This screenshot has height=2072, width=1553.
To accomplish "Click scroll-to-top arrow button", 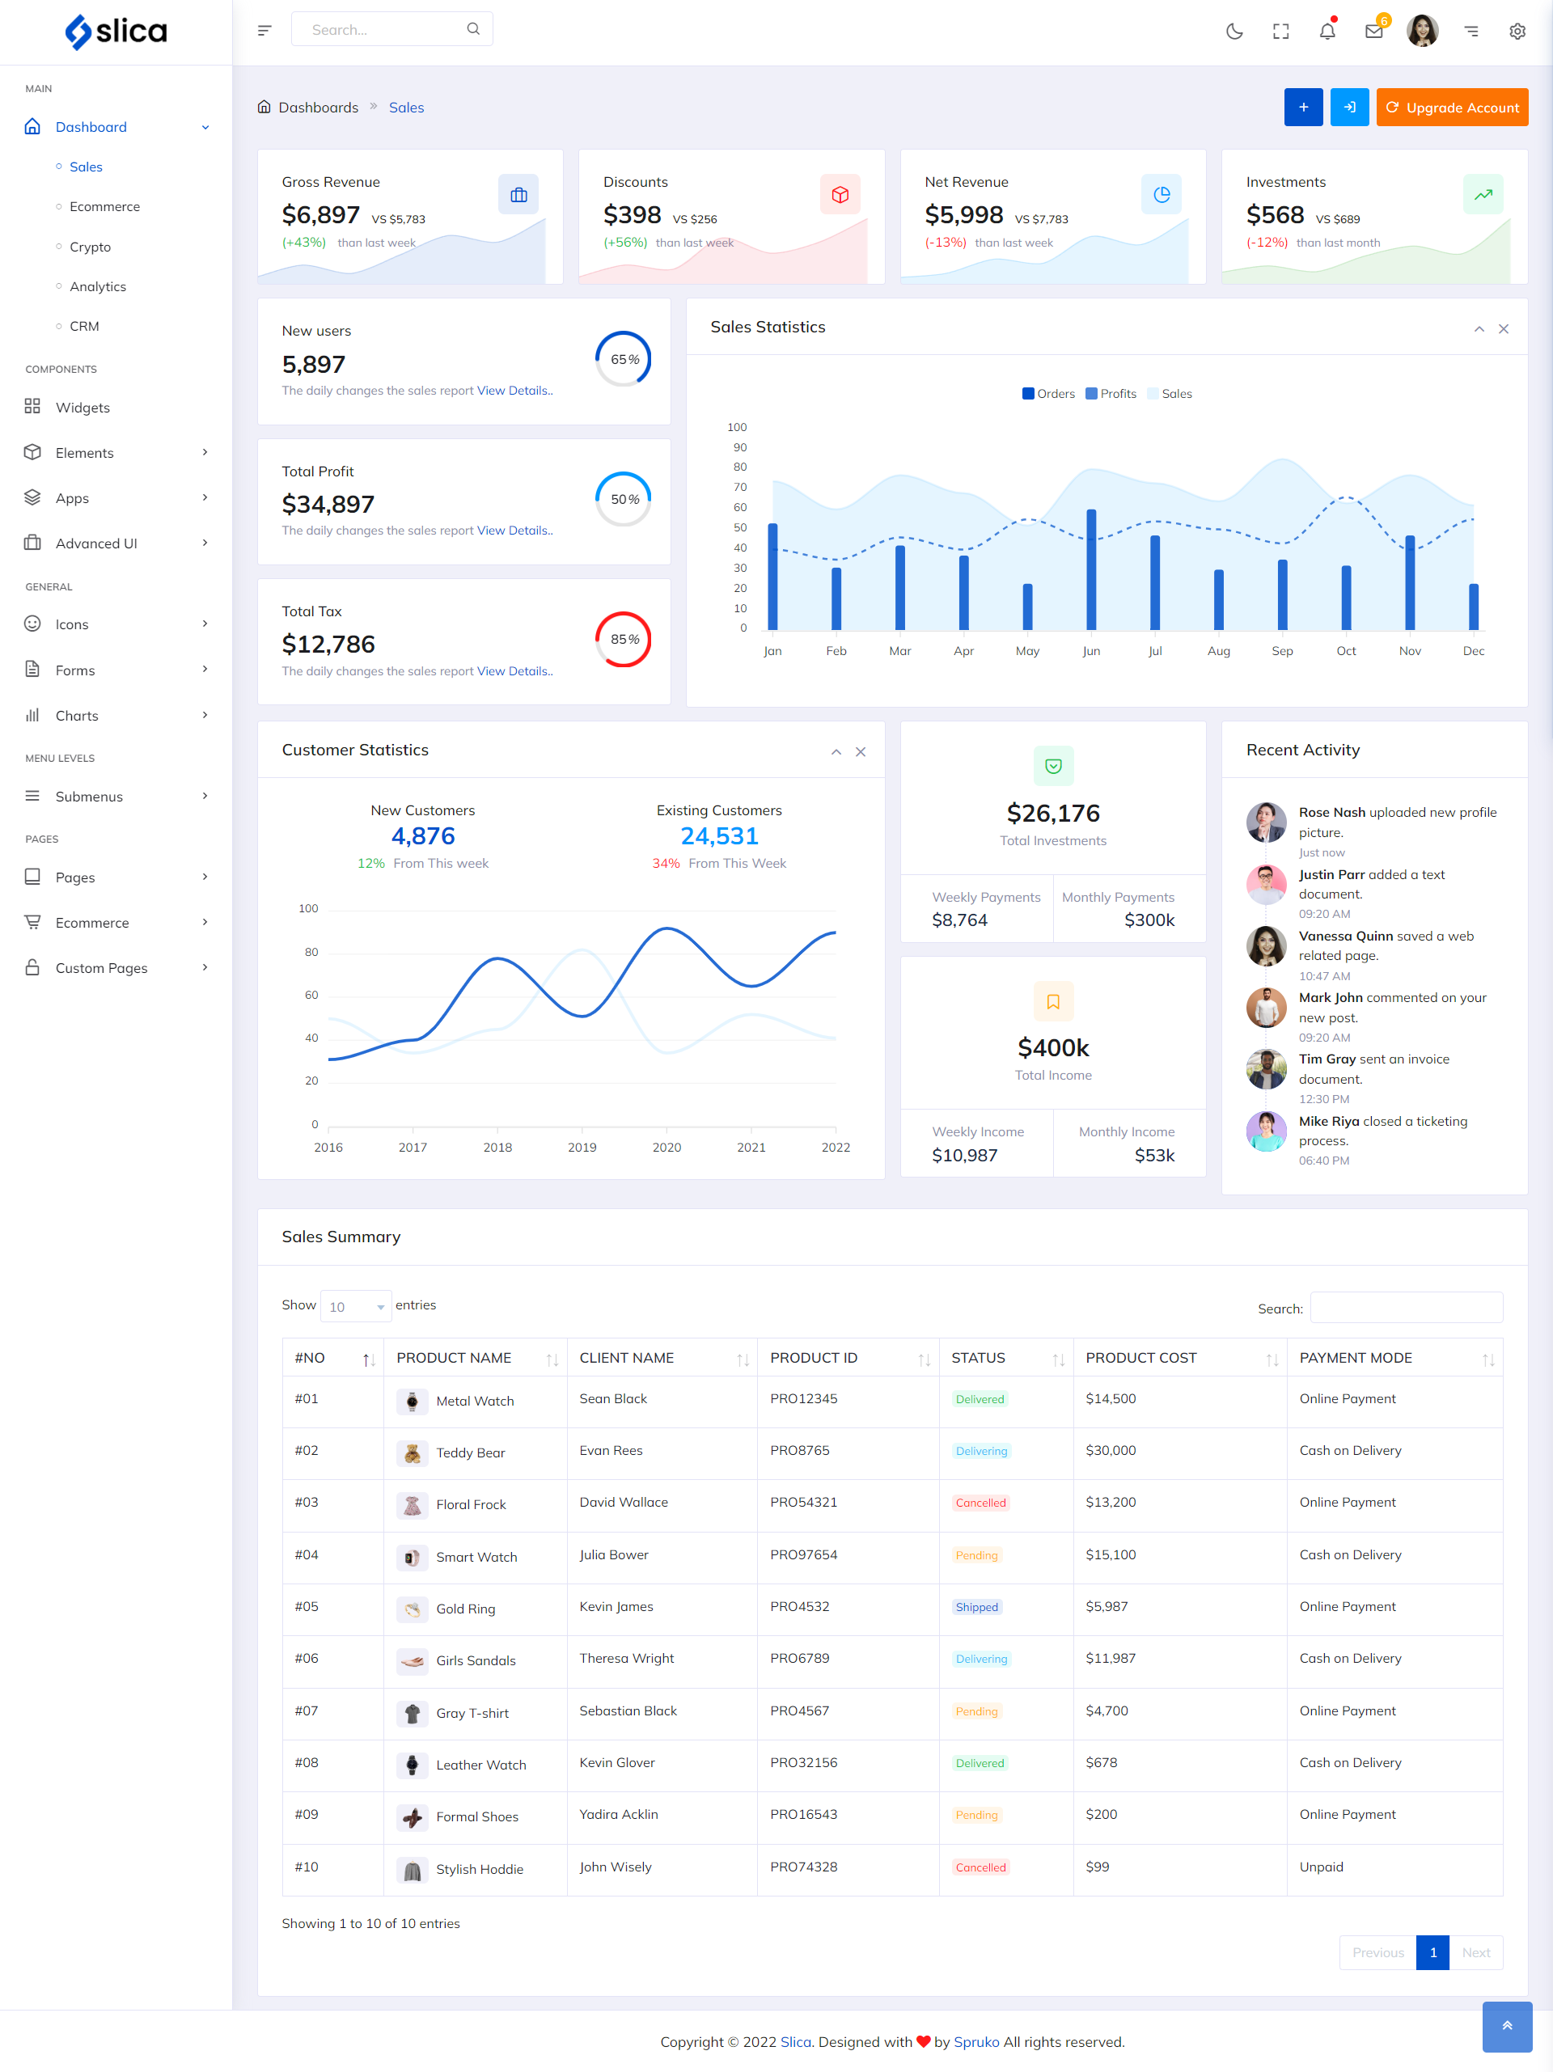I will pyautogui.click(x=1506, y=2026).
